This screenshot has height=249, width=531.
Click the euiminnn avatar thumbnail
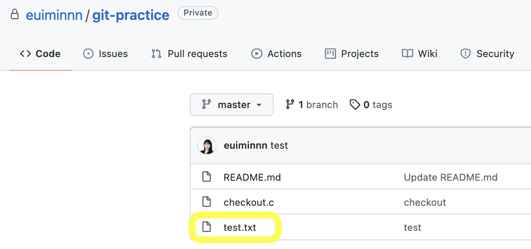tap(207, 146)
